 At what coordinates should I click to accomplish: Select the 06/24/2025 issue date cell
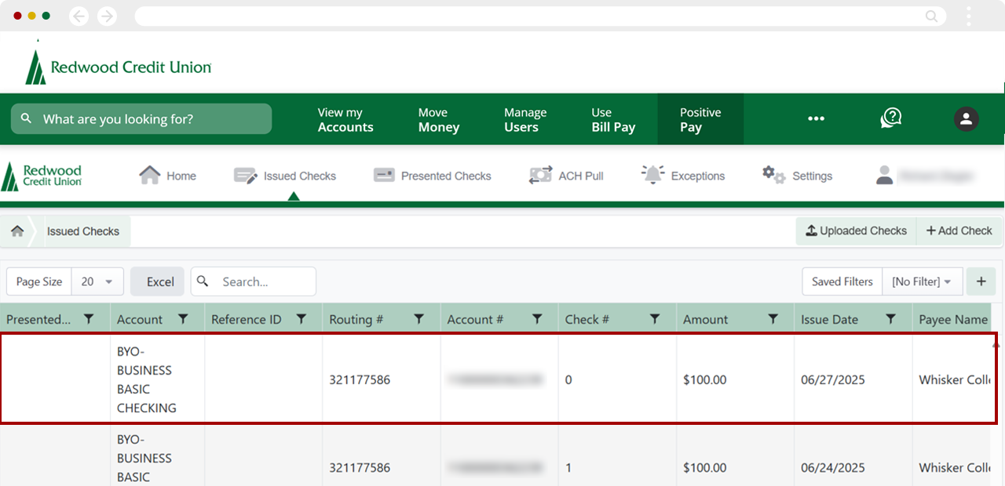tap(833, 467)
